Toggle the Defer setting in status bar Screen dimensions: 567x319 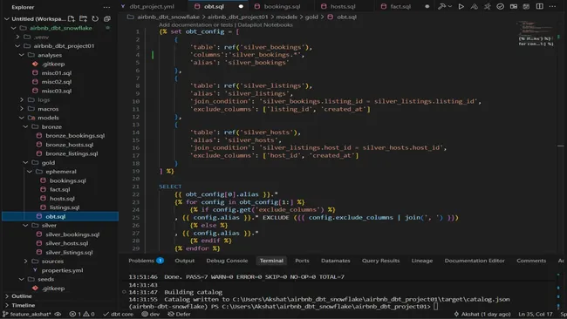(180, 315)
